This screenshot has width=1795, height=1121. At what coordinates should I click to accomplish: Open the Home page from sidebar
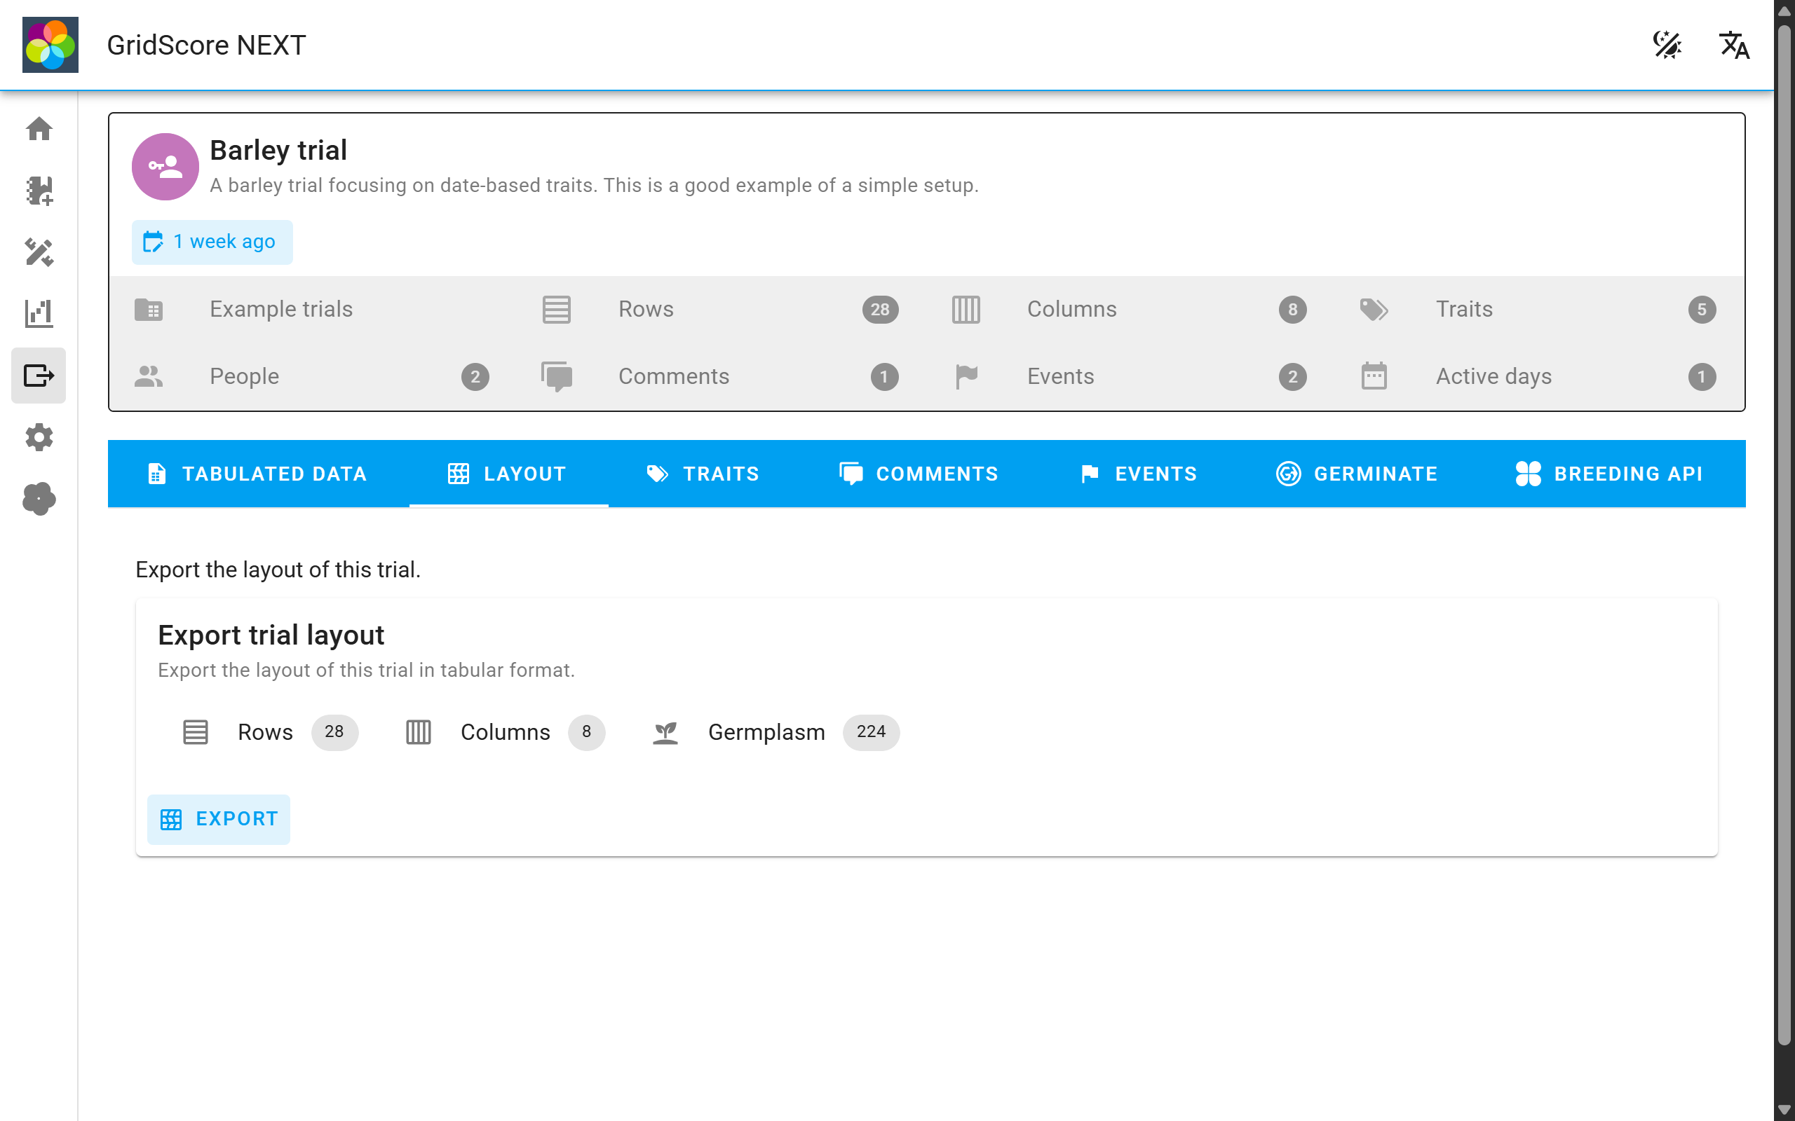pyautogui.click(x=39, y=129)
